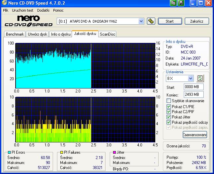Image resolution: width=214 pixels, height=174 pixels.
Task: Switch to the Benchmark tab
Action: (x=15, y=34)
